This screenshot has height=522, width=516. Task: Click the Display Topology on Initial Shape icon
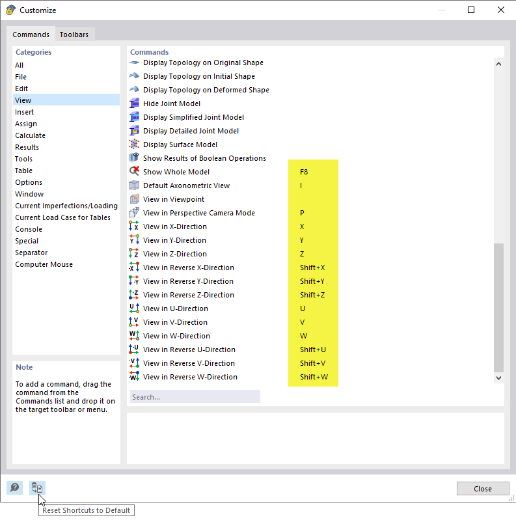[x=134, y=76]
